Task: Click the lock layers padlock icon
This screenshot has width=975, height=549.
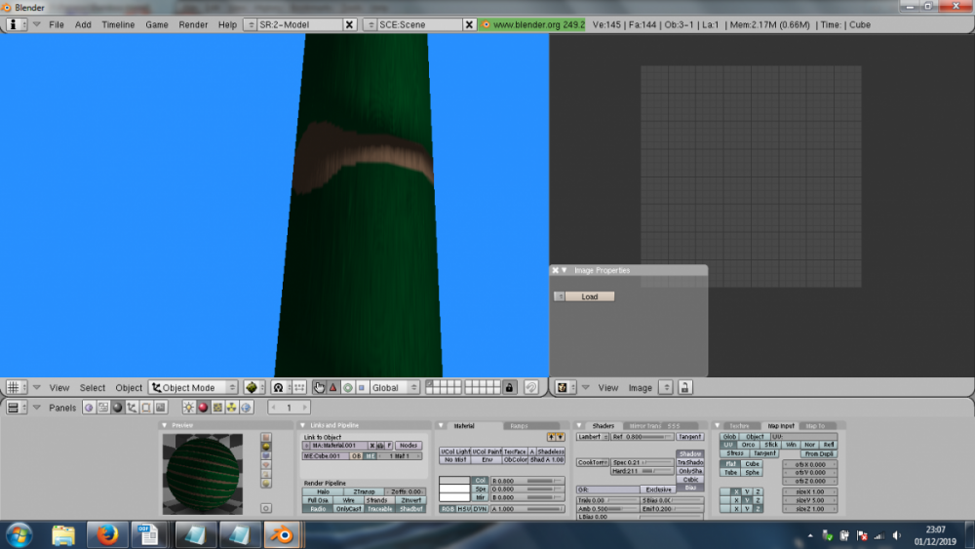Action: (x=509, y=387)
